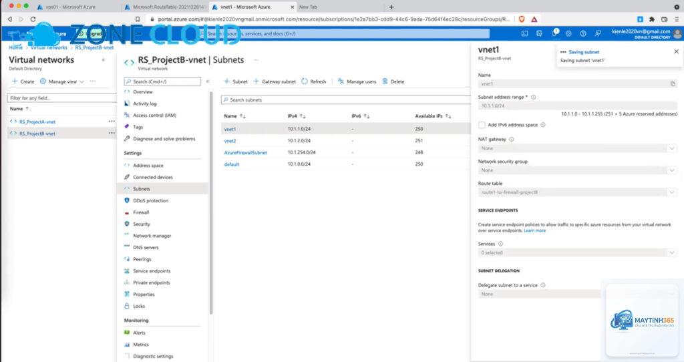
Task: Click the Peerings icon
Action: 127,259
